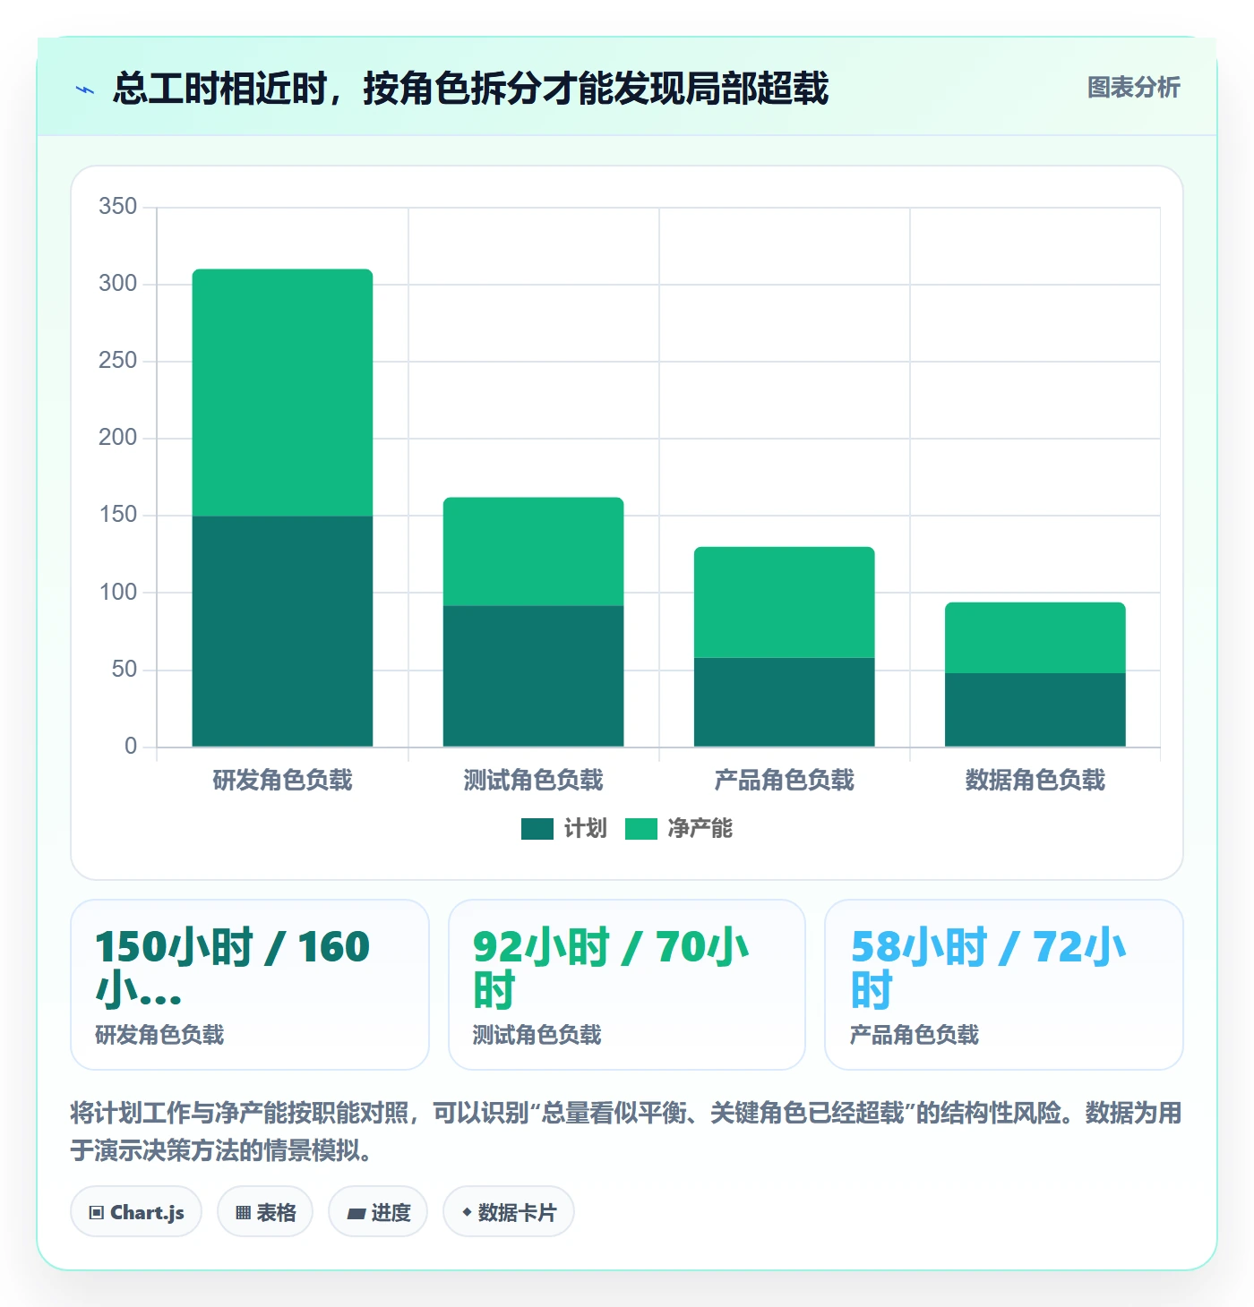Toggle the 净产能 legend swatch
1254x1307 pixels.
tap(641, 829)
